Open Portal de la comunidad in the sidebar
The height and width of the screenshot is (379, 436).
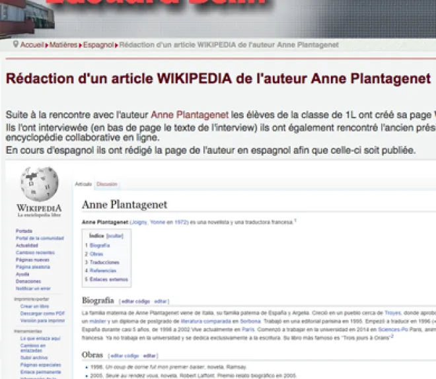40,238
